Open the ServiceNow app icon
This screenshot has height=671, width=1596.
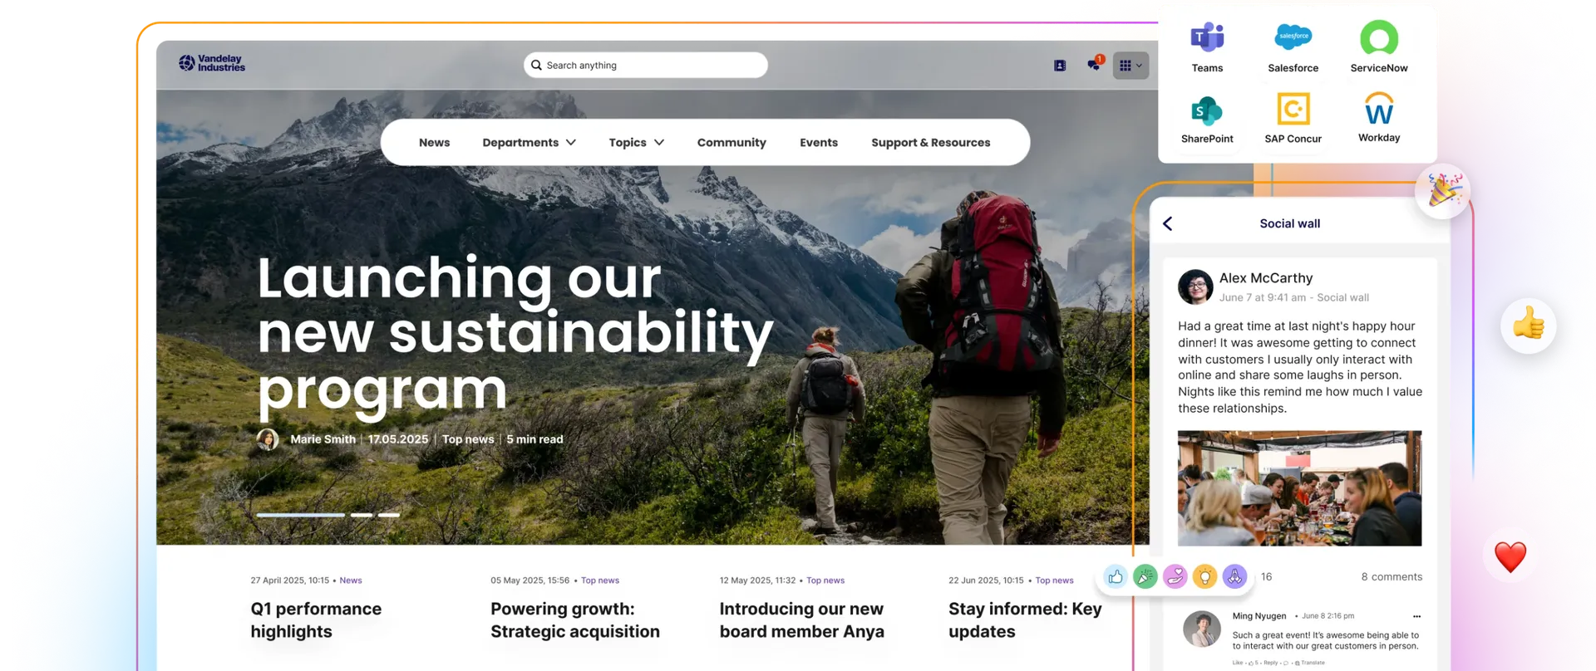[x=1378, y=38]
